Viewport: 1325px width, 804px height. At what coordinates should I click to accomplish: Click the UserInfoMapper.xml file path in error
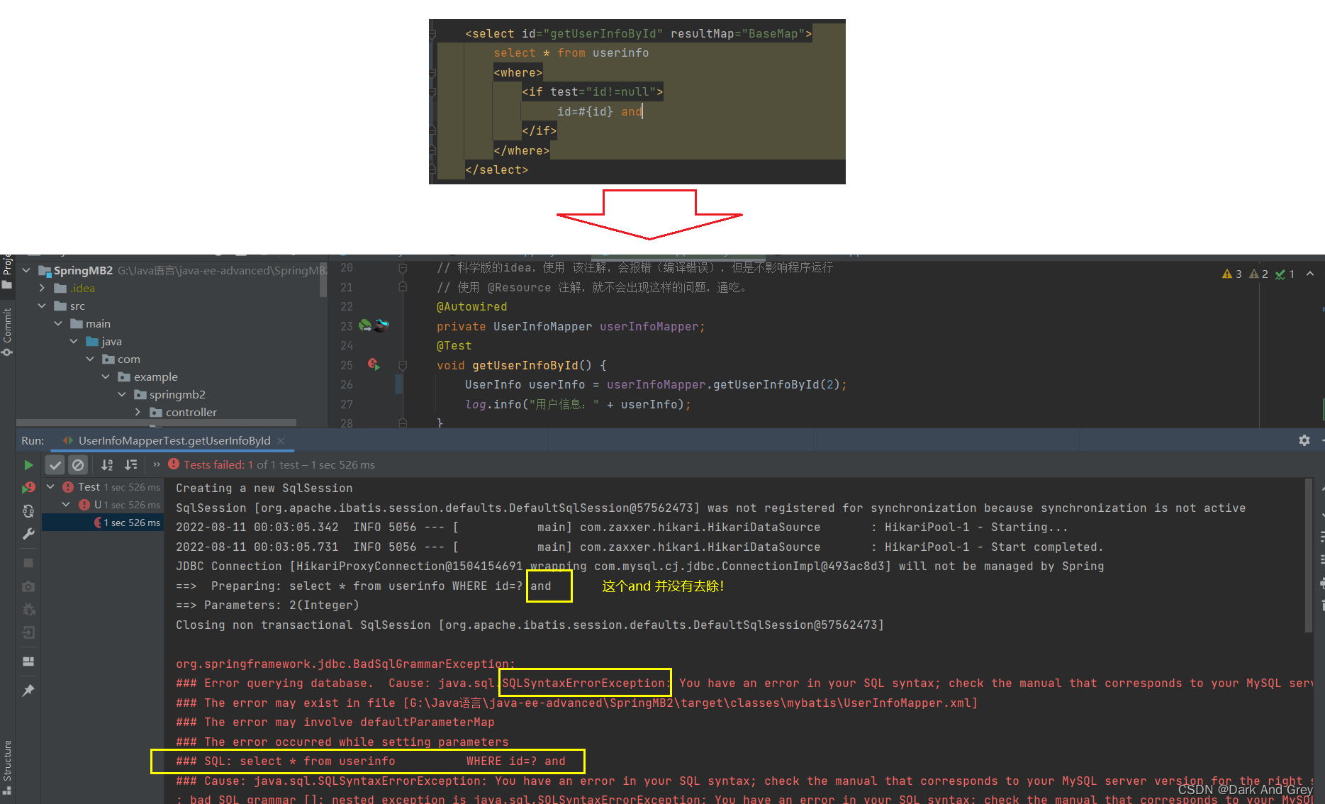coord(691,703)
